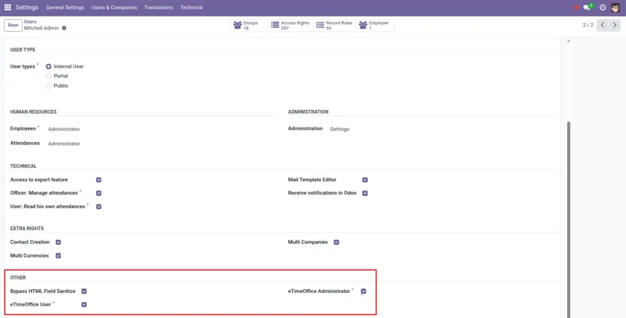Click the scrollbar up arrow

coord(569,41)
